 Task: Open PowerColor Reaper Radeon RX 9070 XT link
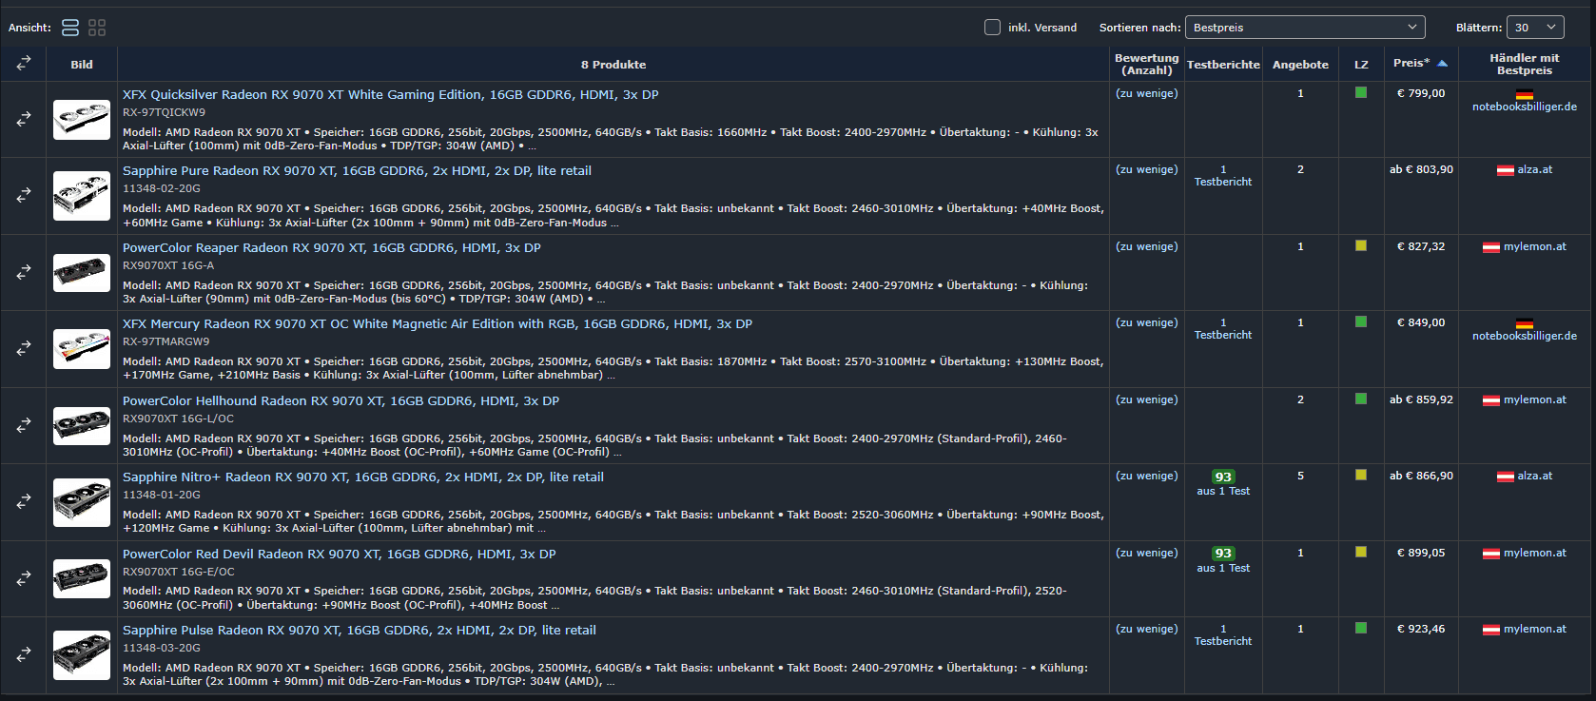(331, 247)
